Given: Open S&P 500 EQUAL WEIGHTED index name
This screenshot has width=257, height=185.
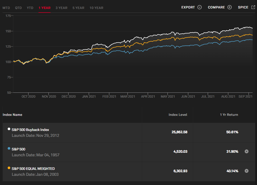Looking at the screenshot, I should point(33,169).
